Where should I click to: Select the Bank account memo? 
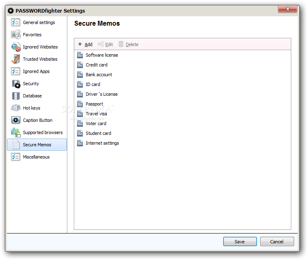[x=99, y=75]
